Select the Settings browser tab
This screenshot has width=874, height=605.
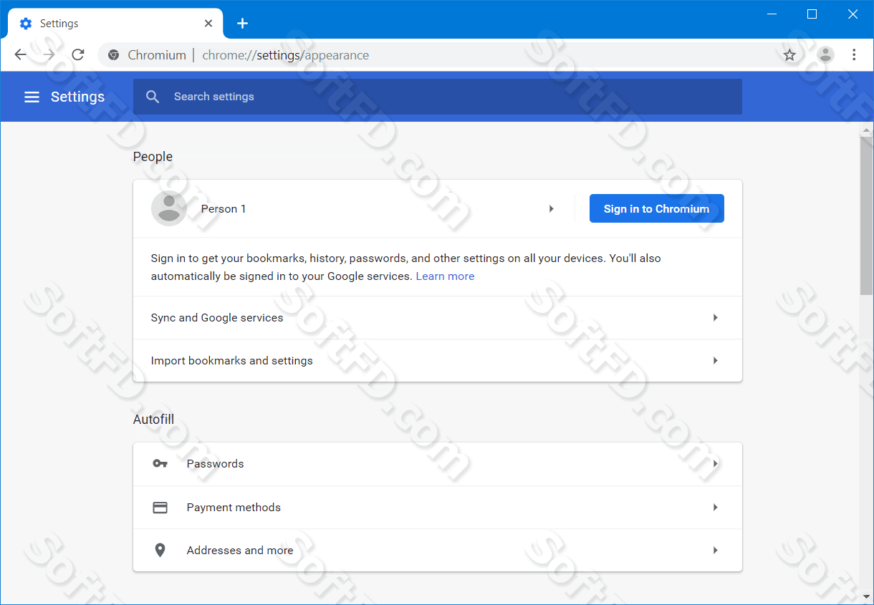point(115,24)
